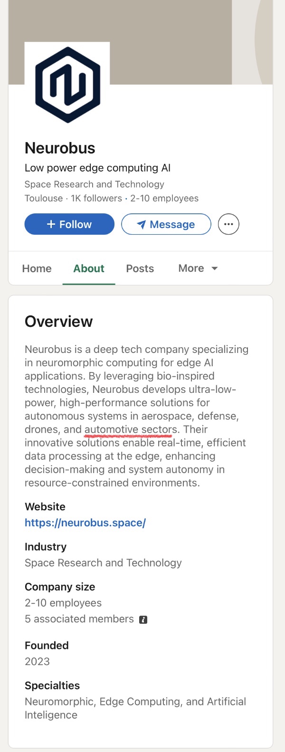Click the Overview section heading
The height and width of the screenshot is (752, 285).
click(58, 322)
